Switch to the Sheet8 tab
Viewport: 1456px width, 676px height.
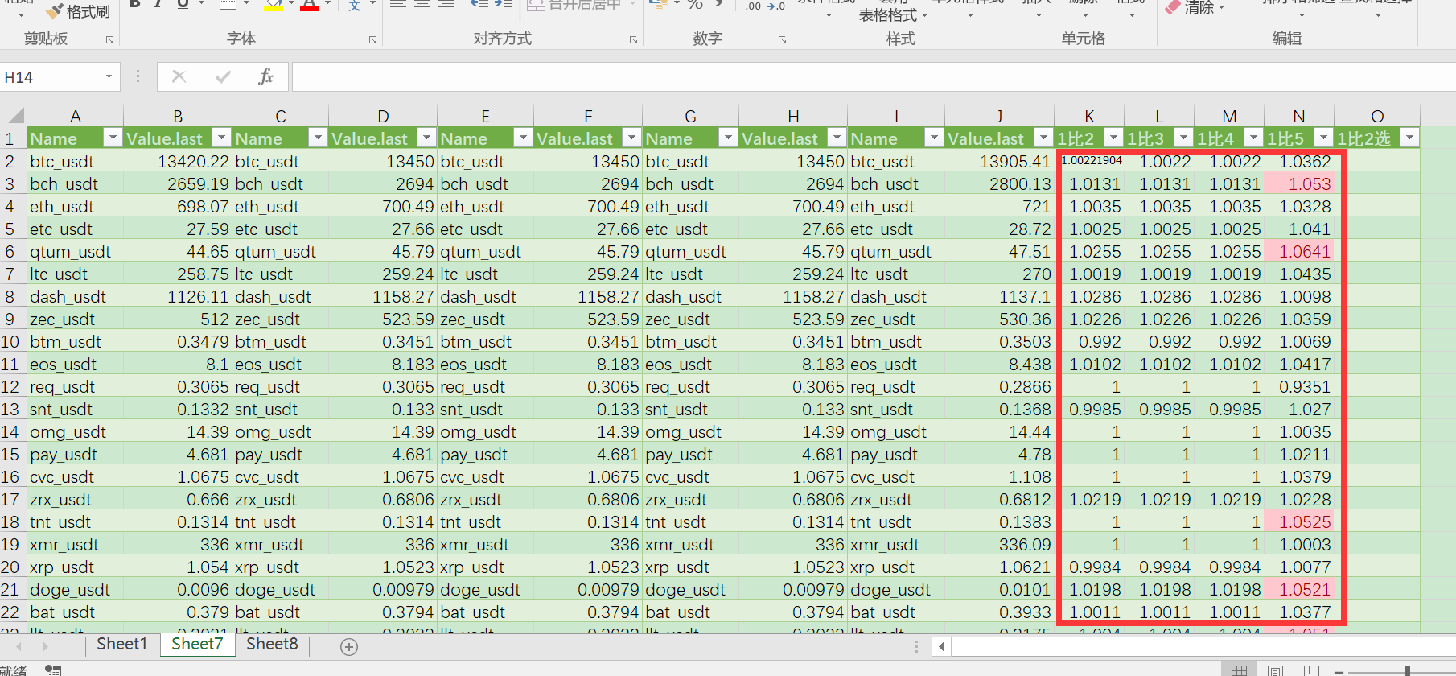click(272, 644)
